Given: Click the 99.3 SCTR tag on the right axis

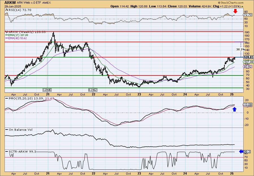Looking at the screenshot, I should tap(248, 152).
